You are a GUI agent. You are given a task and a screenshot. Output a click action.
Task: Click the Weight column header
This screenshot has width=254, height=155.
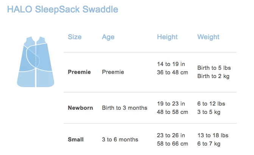pos(208,37)
